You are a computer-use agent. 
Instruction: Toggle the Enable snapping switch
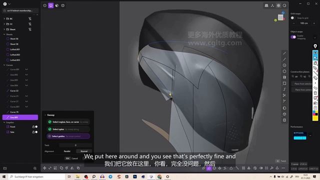pyautogui.click(x=293, y=37)
